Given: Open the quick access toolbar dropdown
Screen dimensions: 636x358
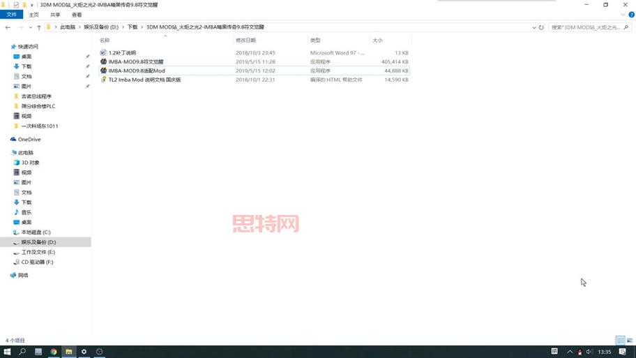Looking at the screenshot, I should 31,5.
